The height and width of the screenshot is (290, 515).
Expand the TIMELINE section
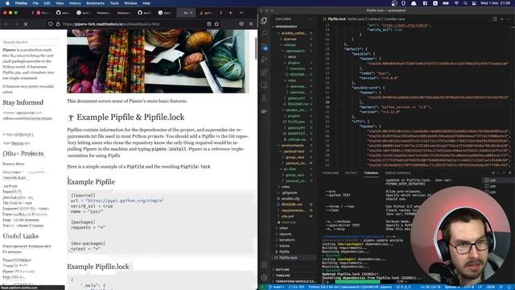pos(282,275)
